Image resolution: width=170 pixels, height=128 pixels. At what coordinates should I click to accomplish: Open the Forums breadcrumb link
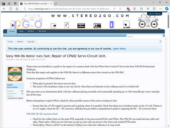tap(10, 42)
